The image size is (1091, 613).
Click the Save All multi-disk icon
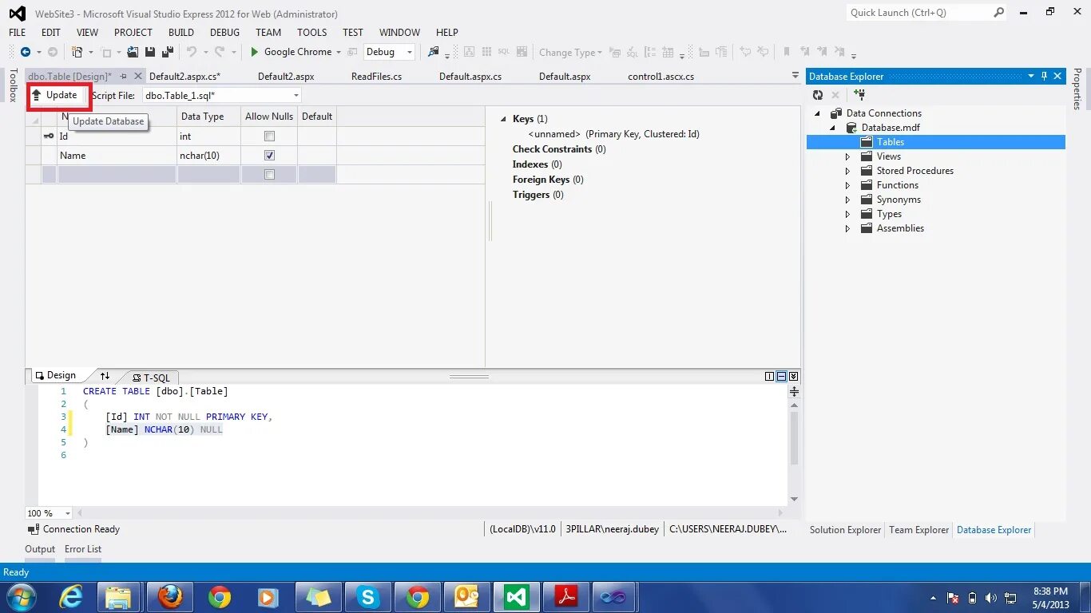click(x=168, y=52)
